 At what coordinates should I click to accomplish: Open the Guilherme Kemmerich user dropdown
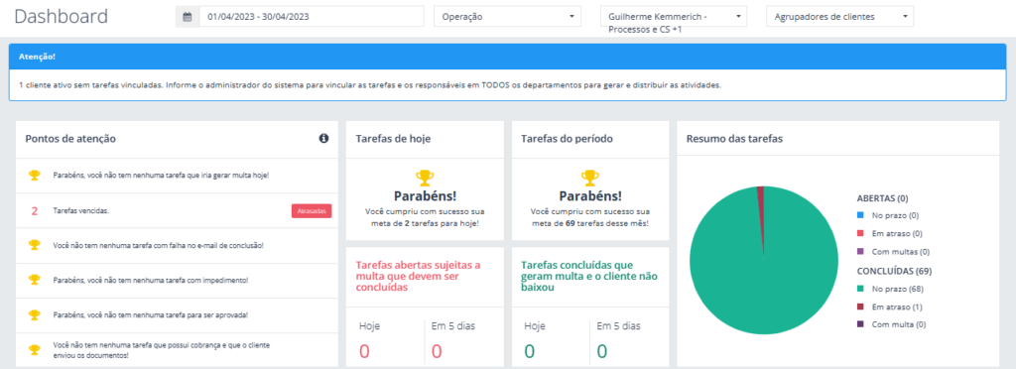click(x=674, y=16)
